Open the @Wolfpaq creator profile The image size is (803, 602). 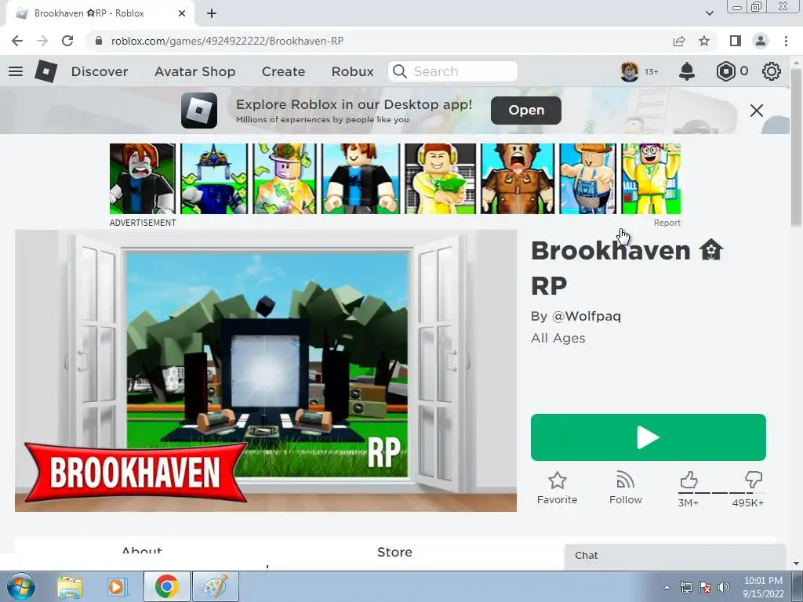tap(587, 316)
